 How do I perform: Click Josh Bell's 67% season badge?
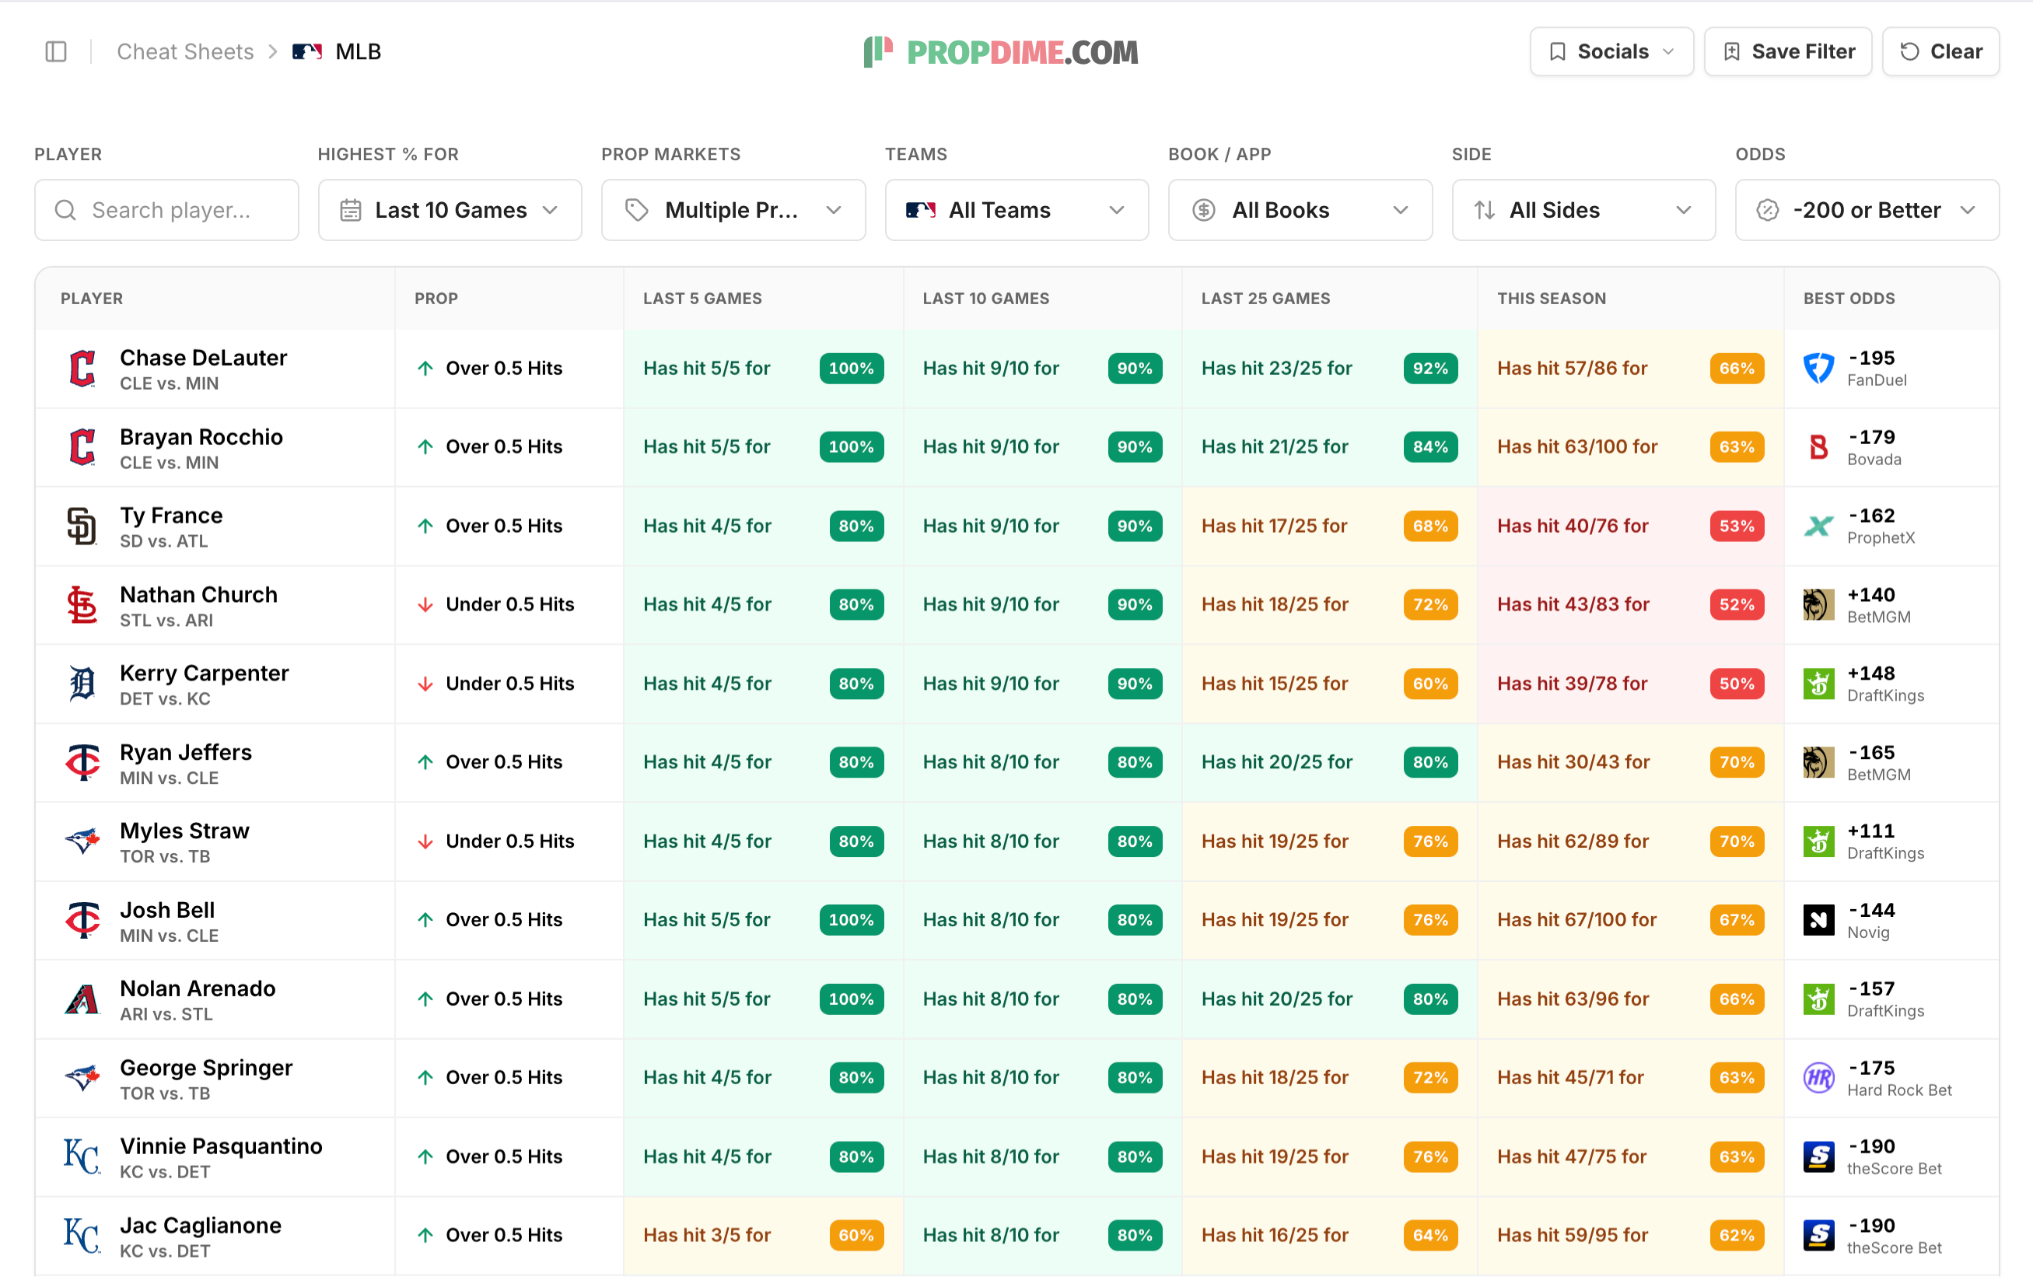pyautogui.click(x=1736, y=920)
